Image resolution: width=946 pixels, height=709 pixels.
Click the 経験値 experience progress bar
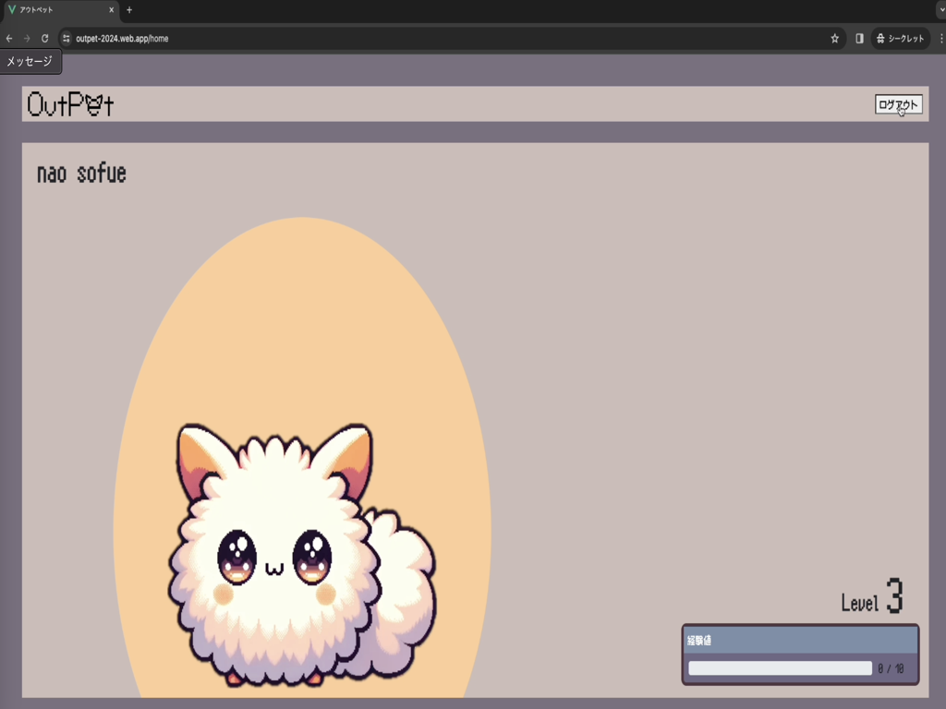point(780,668)
